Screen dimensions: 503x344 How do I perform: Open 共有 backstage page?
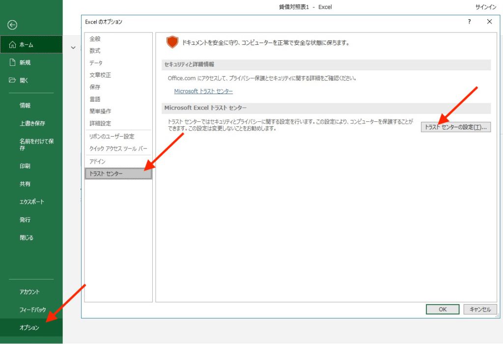pos(31,184)
